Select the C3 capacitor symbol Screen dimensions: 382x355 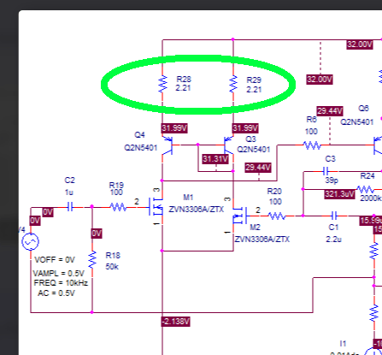coord(326,171)
